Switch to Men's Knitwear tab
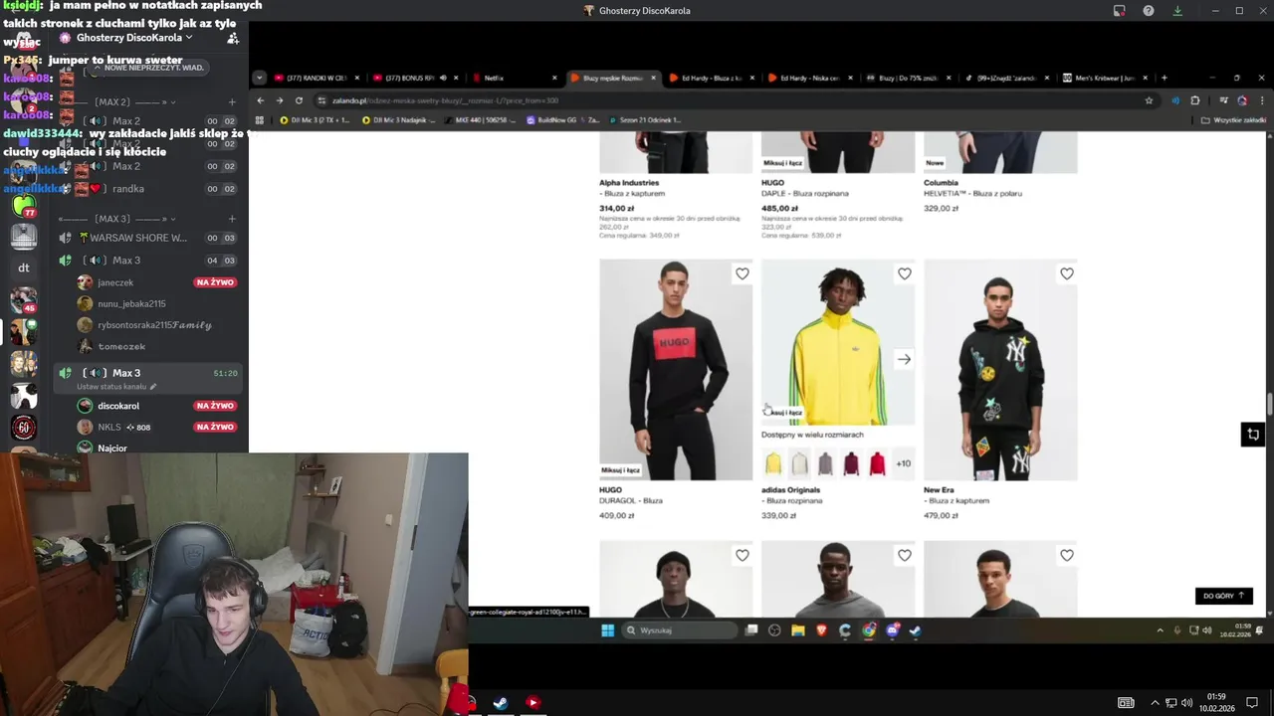Image resolution: width=1274 pixels, height=716 pixels. pos(1103,78)
